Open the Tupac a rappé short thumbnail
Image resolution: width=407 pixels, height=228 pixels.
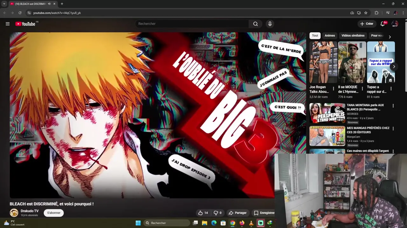381,62
